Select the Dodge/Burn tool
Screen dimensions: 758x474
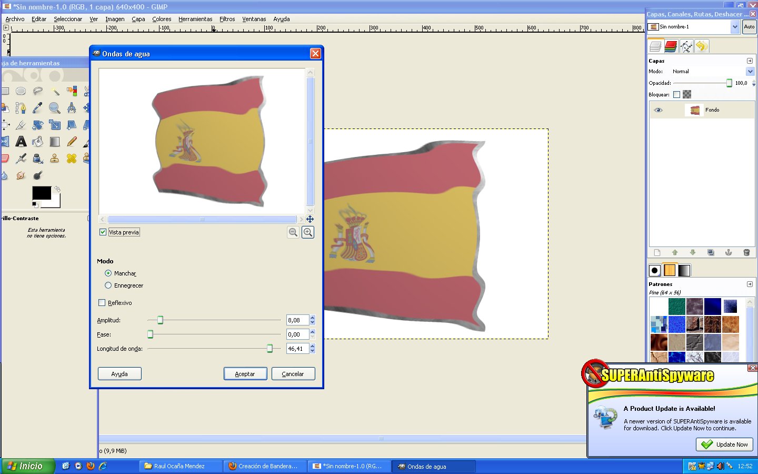(37, 175)
